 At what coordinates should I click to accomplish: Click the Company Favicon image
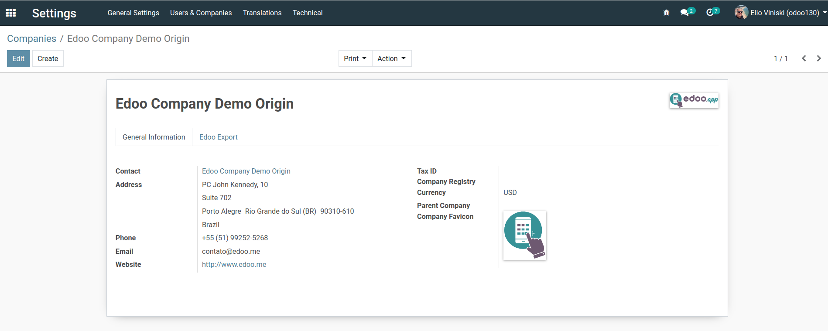tap(525, 235)
